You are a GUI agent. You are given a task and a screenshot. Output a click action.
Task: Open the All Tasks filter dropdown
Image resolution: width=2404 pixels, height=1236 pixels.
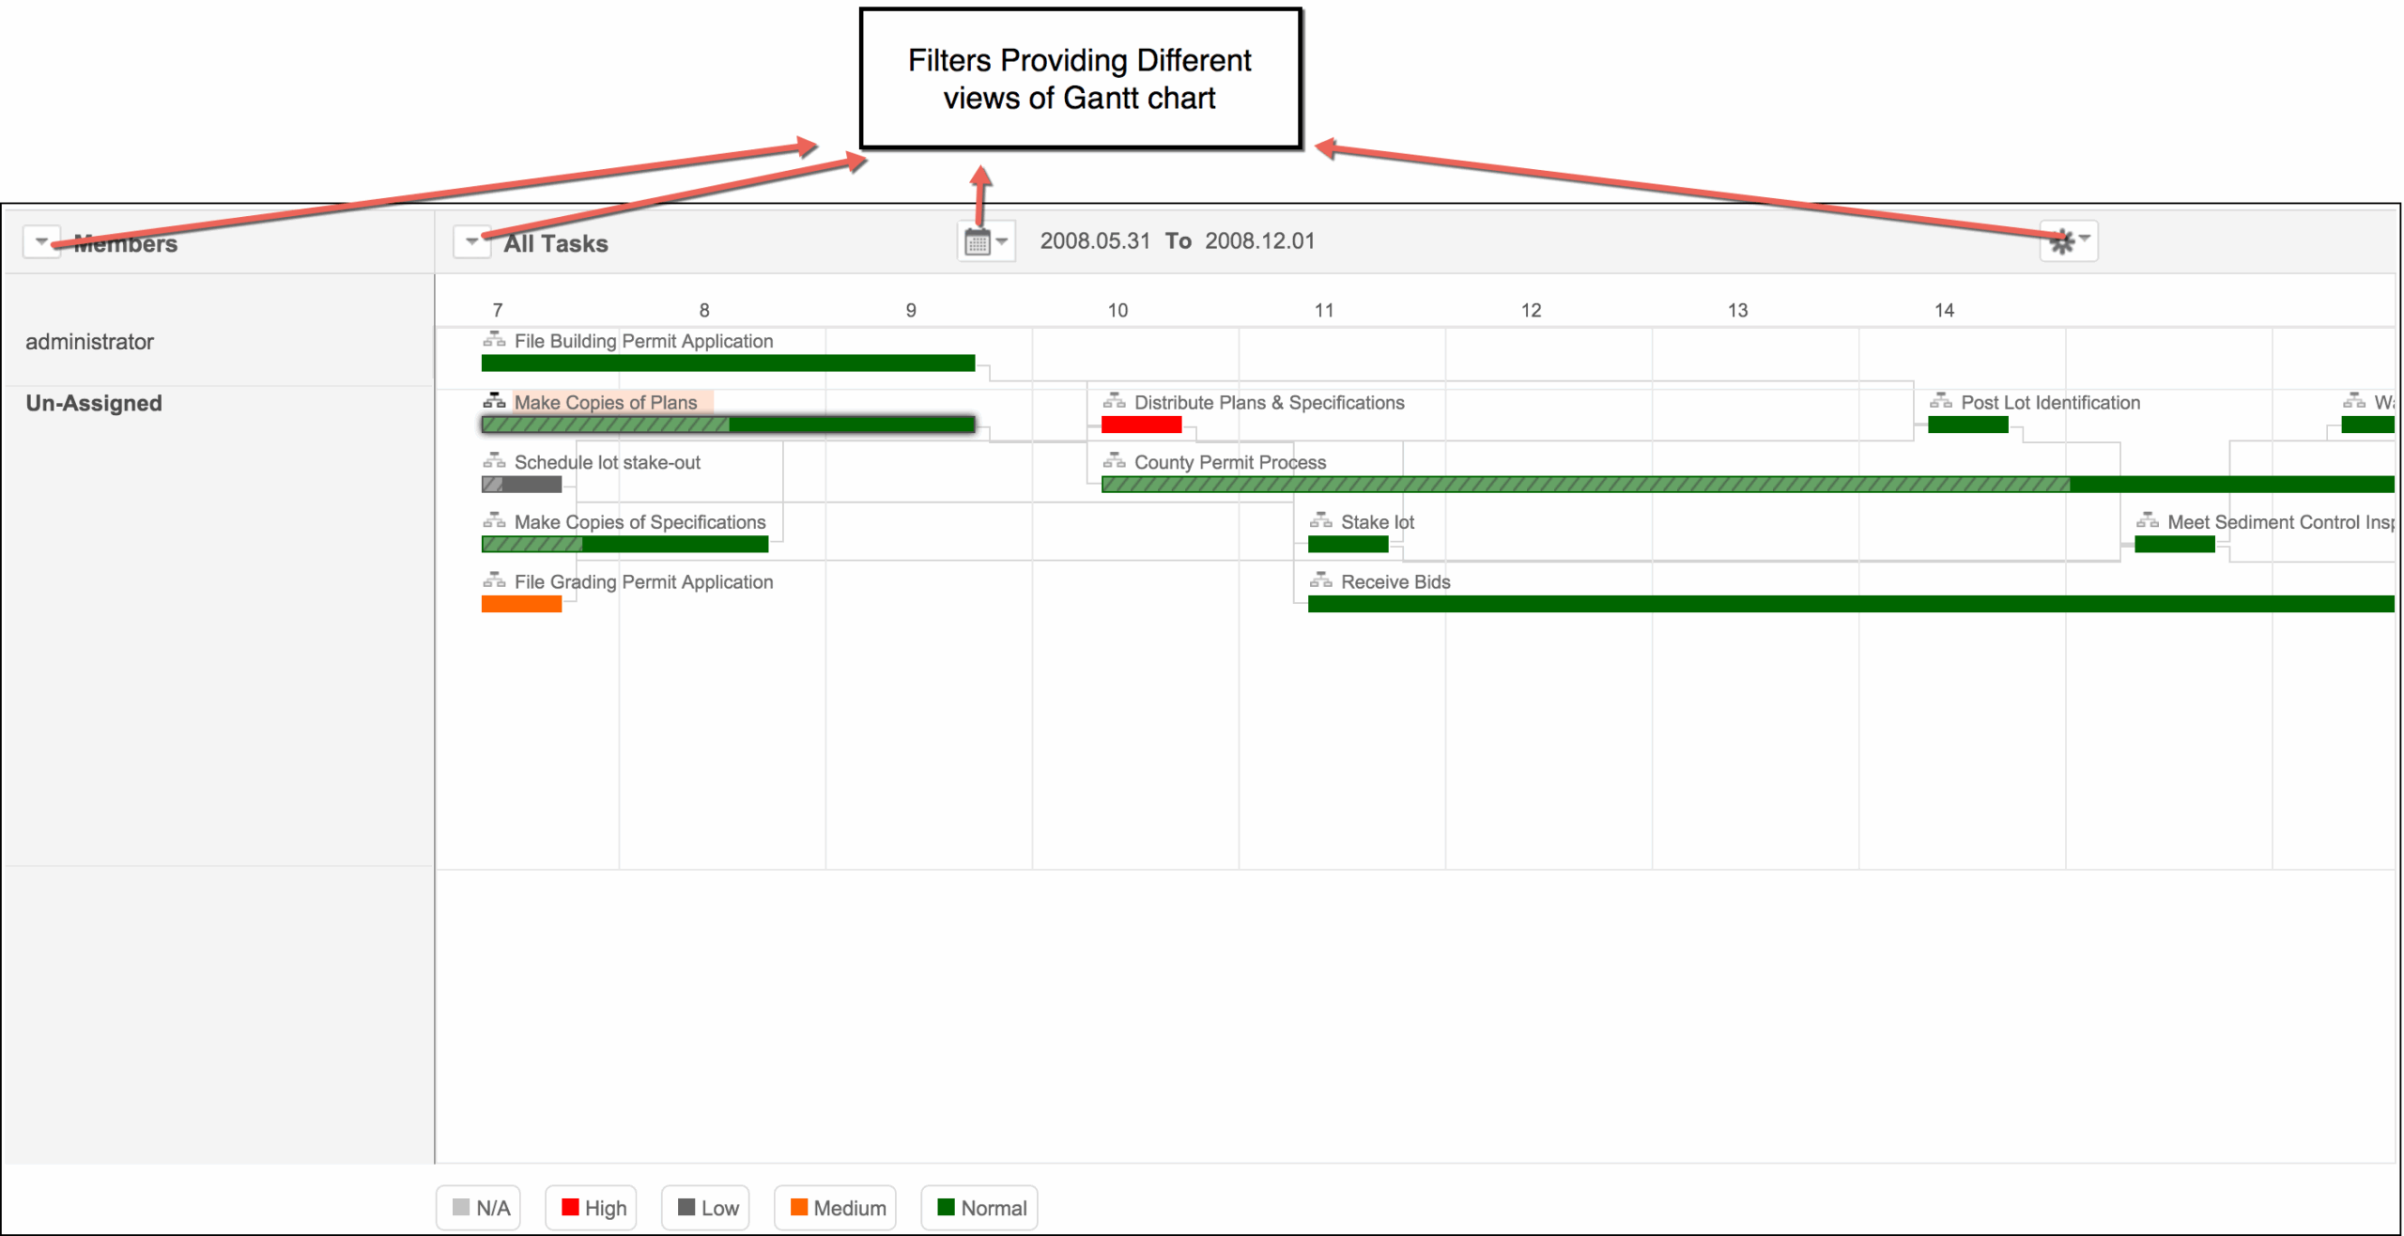click(472, 241)
